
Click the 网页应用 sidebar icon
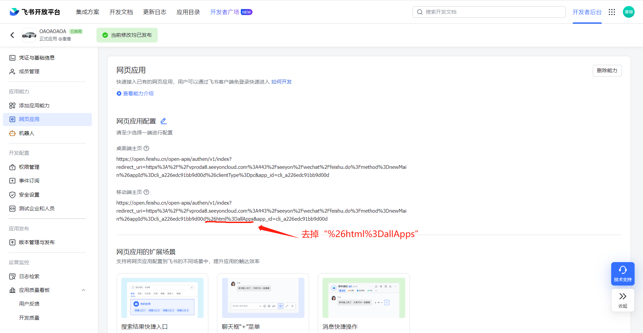(x=12, y=119)
